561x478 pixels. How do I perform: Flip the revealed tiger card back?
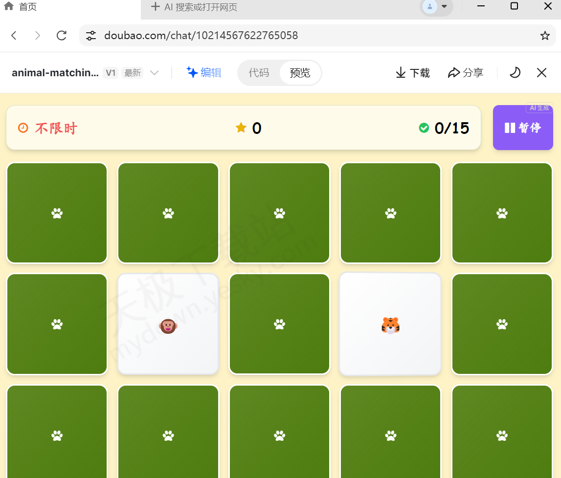coord(390,324)
